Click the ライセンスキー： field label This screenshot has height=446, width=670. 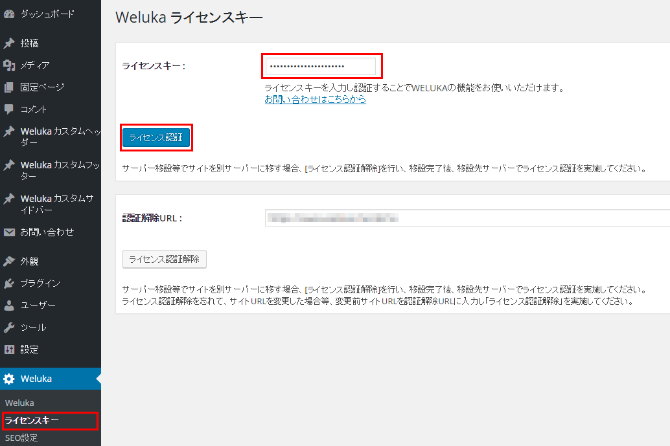(x=154, y=66)
